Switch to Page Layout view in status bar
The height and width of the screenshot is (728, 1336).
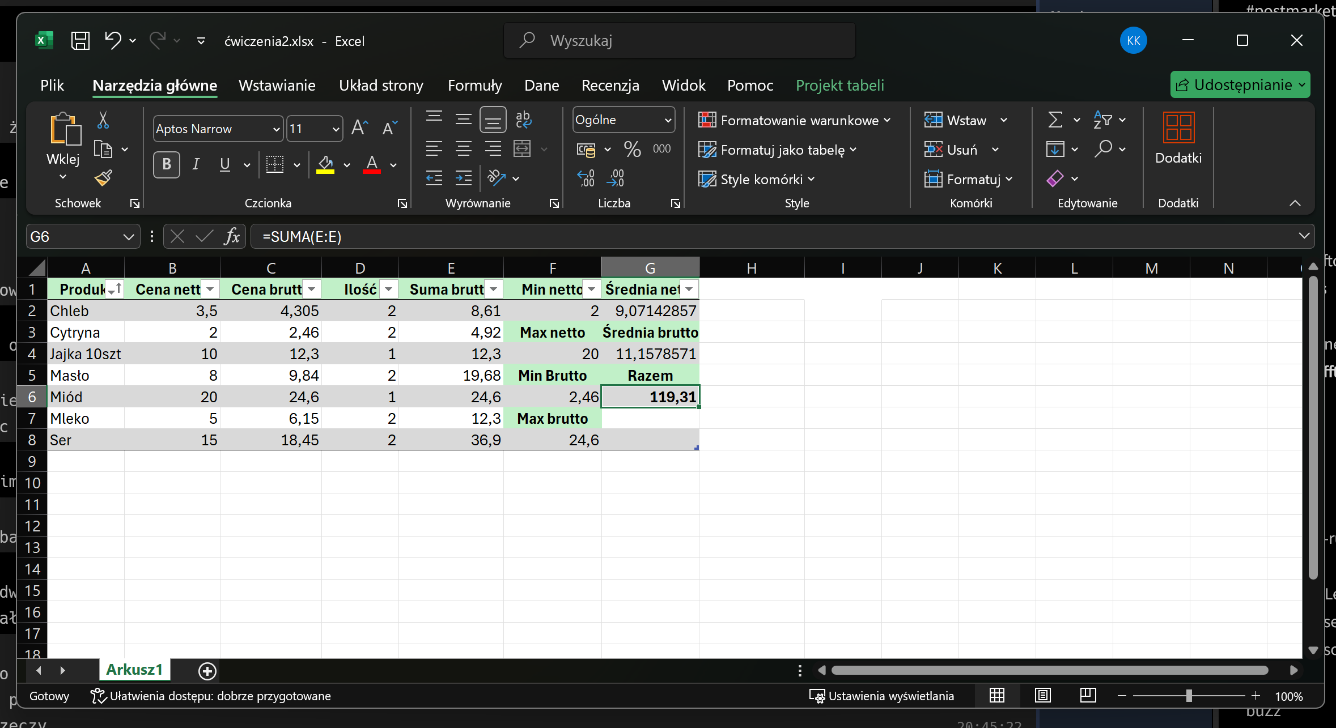click(1042, 696)
